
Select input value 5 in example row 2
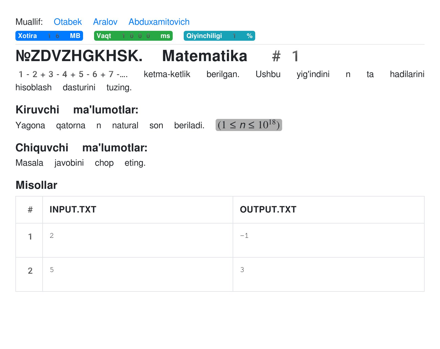click(x=51, y=270)
